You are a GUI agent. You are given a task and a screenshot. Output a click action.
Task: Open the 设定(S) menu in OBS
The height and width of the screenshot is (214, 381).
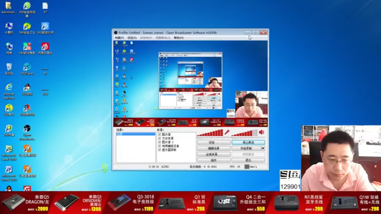coord(132,38)
